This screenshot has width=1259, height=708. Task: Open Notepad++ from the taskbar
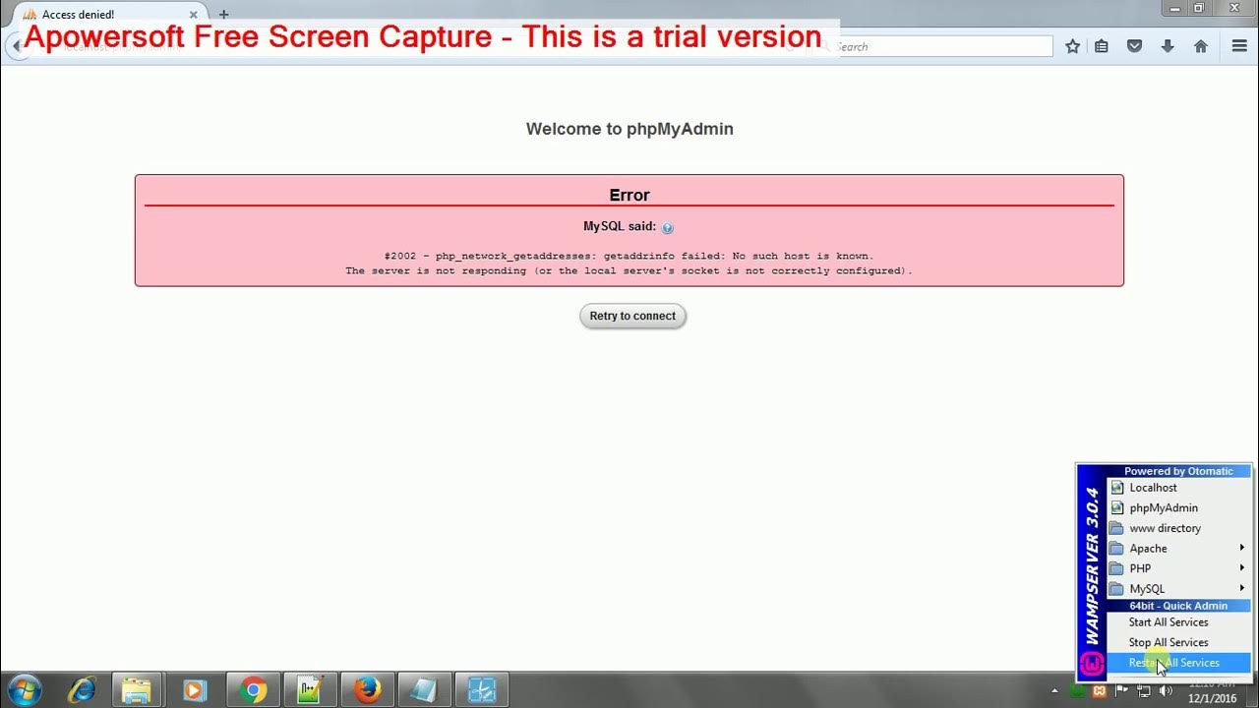[309, 690]
